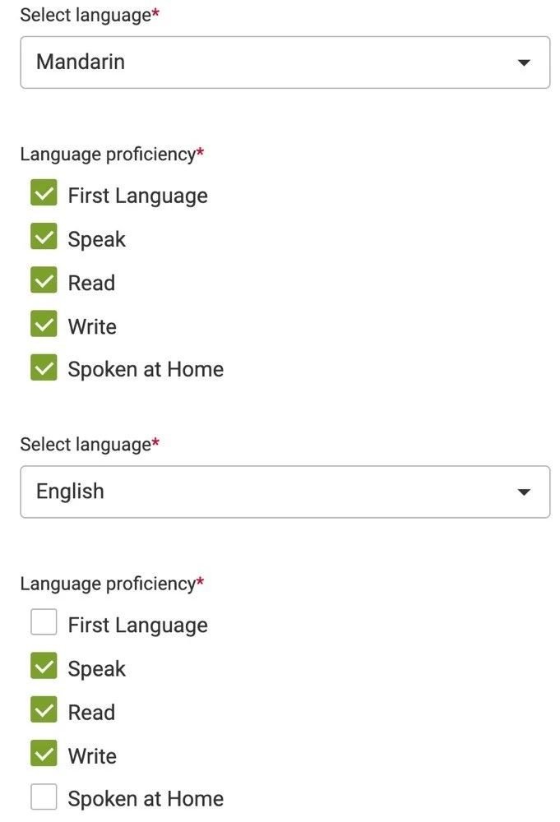Uncheck First Language for Mandarin

[44, 193]
